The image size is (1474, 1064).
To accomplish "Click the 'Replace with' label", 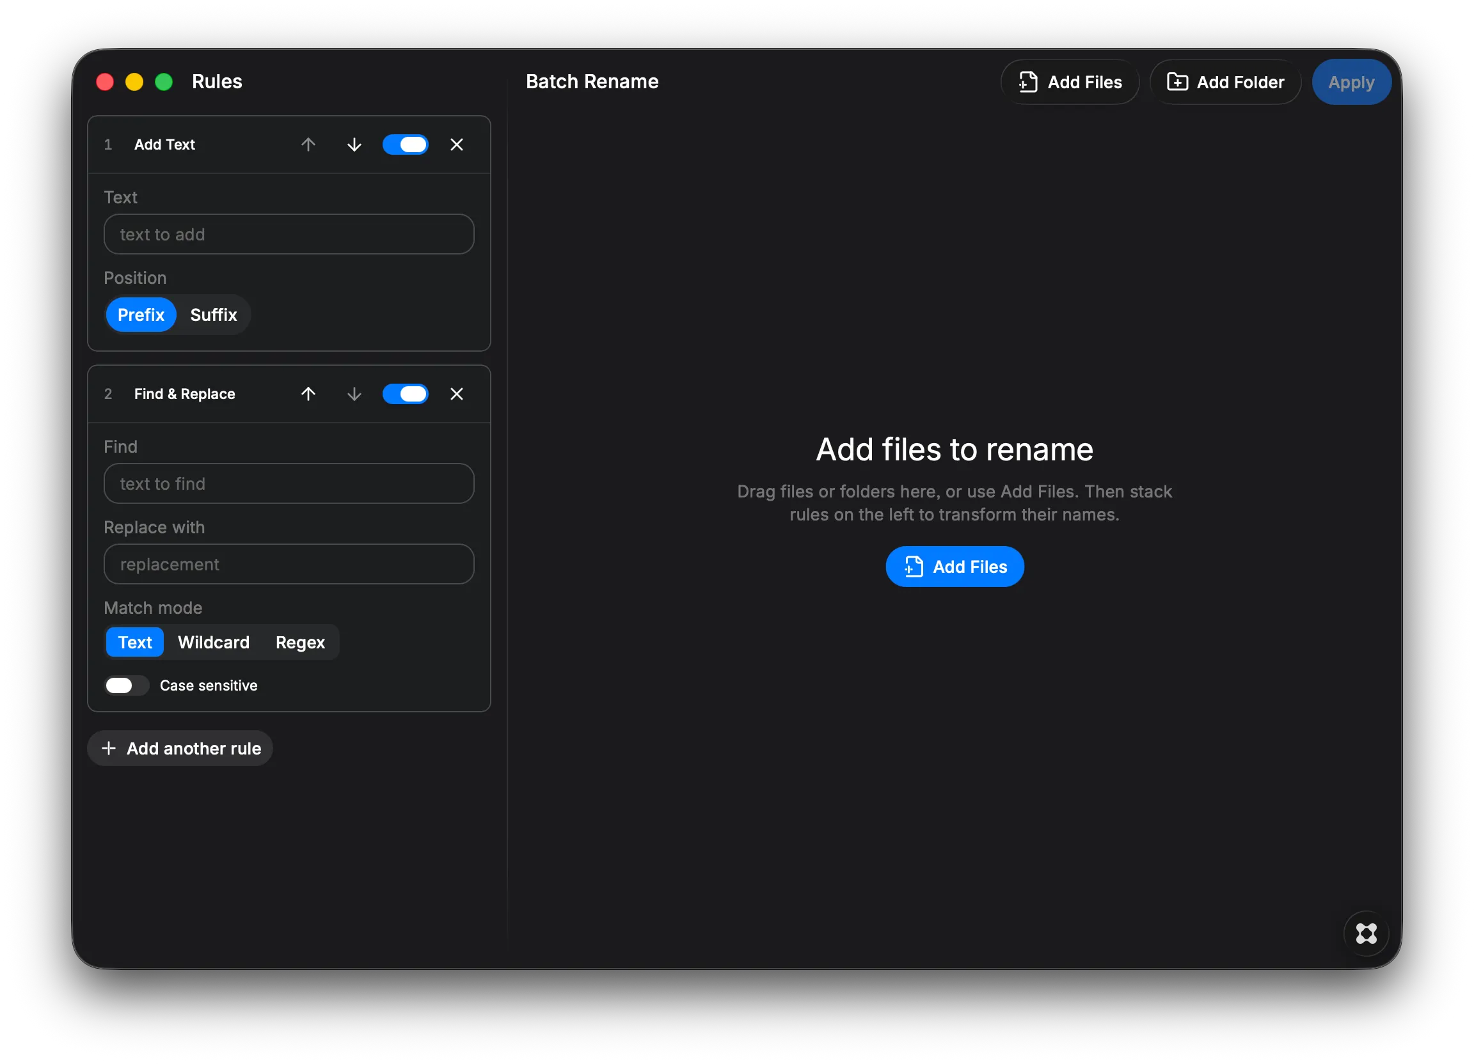I will tap(155, 528).
